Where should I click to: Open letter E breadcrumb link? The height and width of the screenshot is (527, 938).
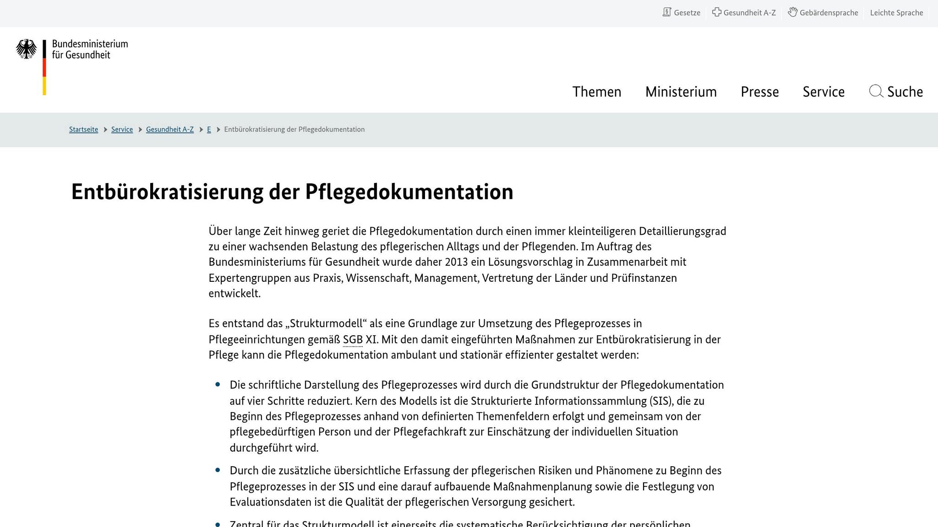(209, 129)
